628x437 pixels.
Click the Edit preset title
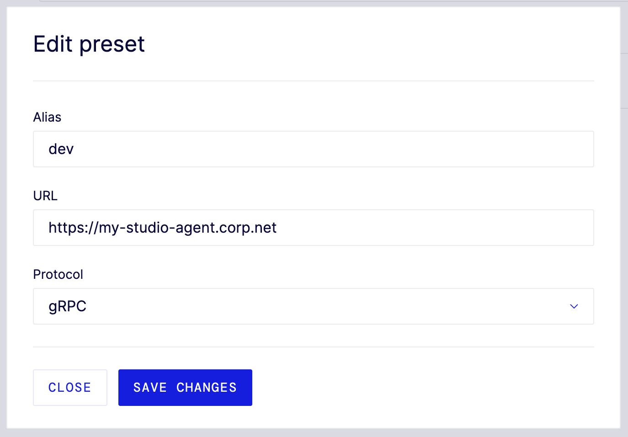pyautogui.click(x=89, y=44)
